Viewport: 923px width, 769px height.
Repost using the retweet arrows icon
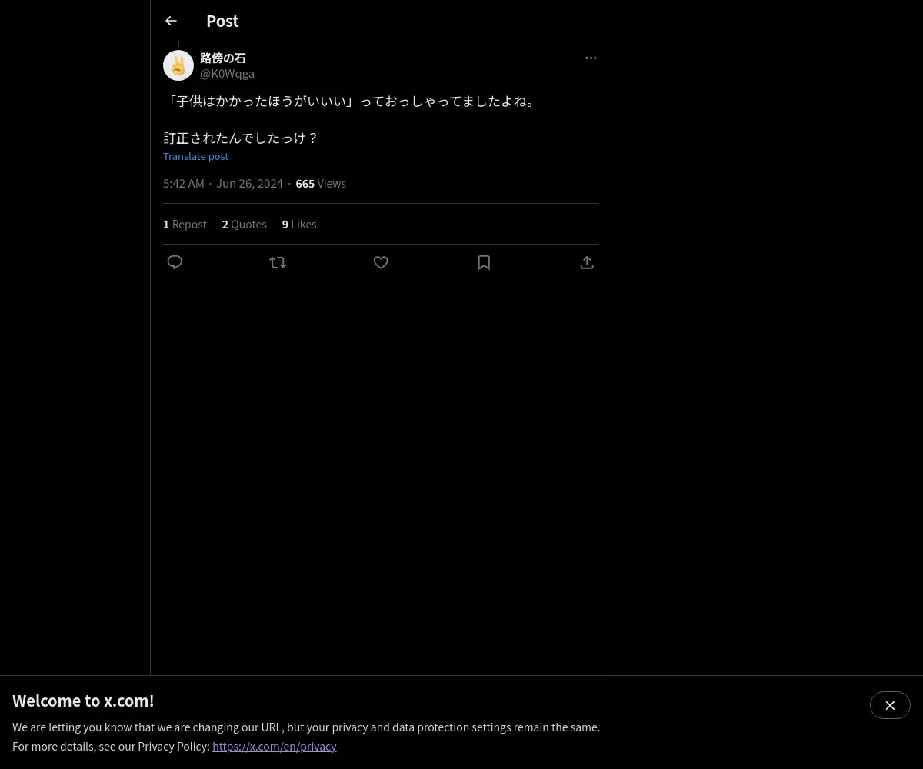[278, 262]
